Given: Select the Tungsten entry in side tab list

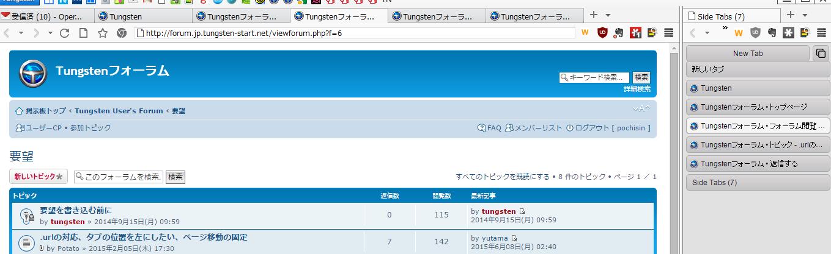Looking at the screenshot, I should point(758,88).
